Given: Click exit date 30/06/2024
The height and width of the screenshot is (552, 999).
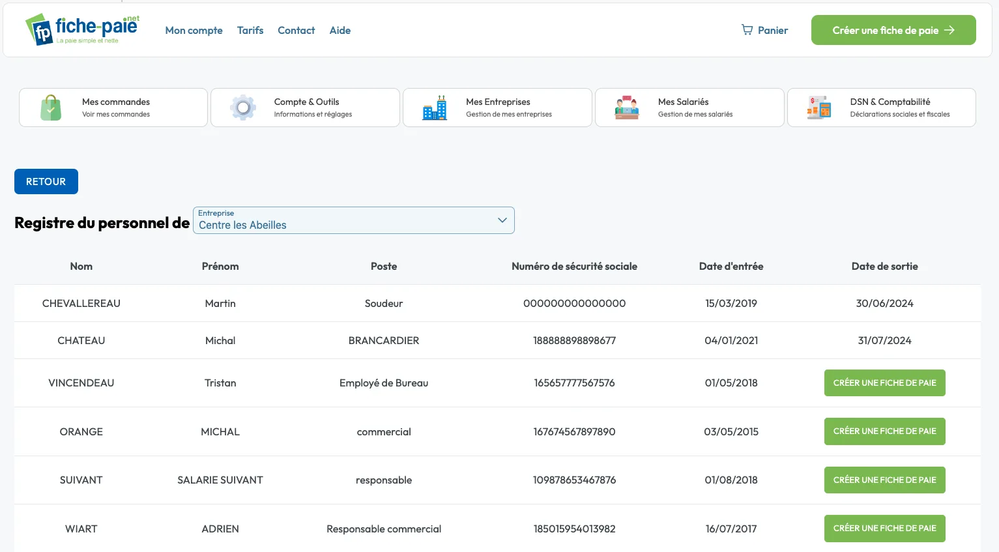Looking at the screenshot, I should click(884, 303).
